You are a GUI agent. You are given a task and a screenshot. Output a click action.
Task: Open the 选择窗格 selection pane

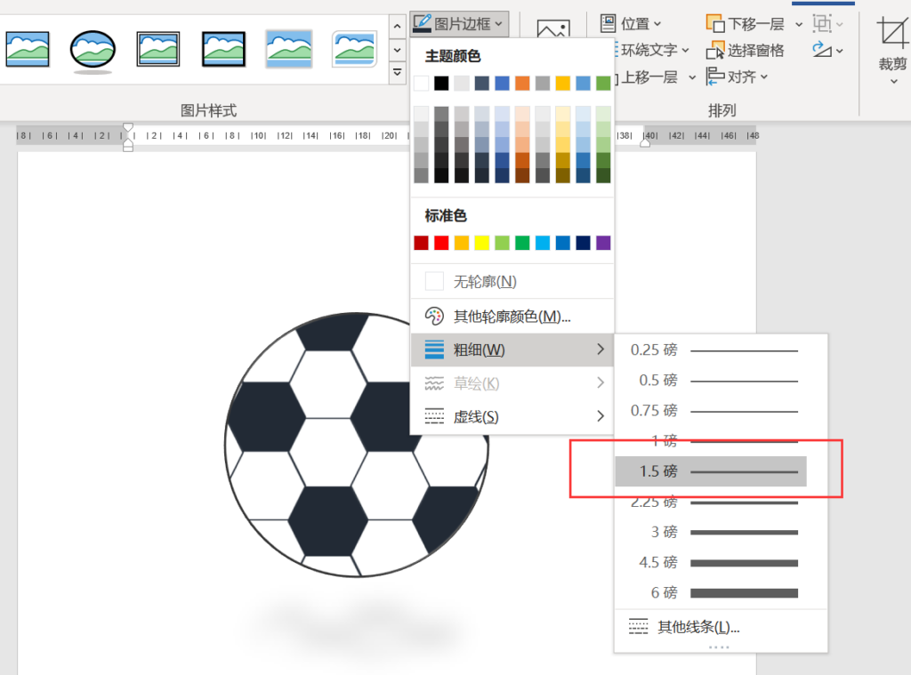click(746, 51)
